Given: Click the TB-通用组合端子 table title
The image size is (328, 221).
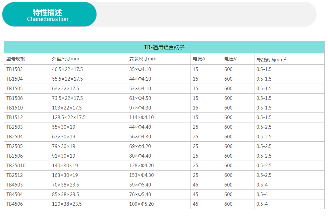Looking at the screenshot, I should pyautogui.click(x=164, y=47).
